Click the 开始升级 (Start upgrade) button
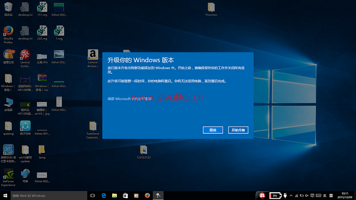 coord(238,130)
